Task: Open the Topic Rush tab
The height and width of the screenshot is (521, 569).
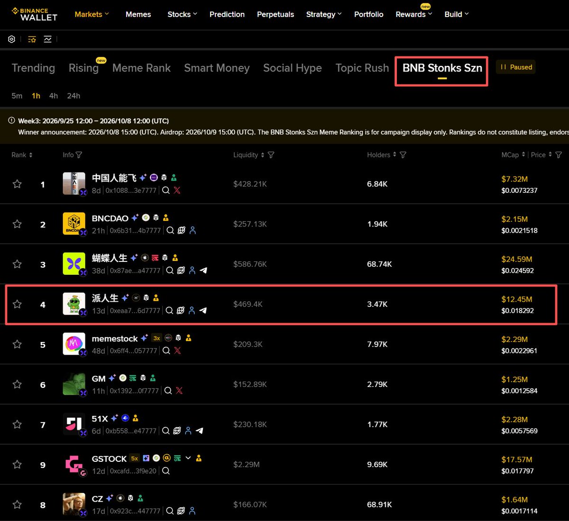Action: click(x=362, y=68)
